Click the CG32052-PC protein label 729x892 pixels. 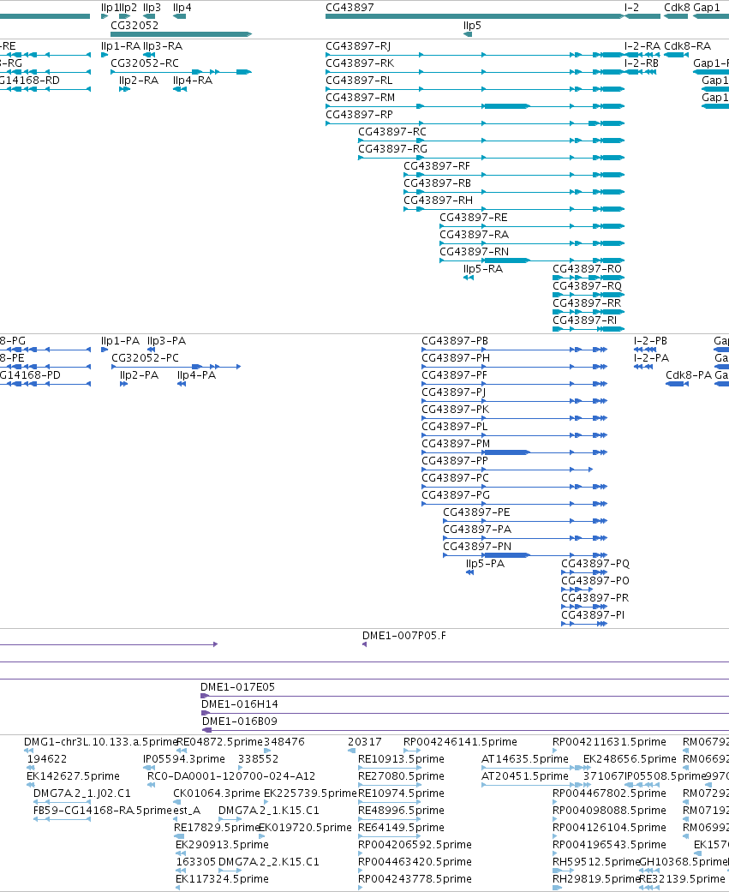point(145,358)
